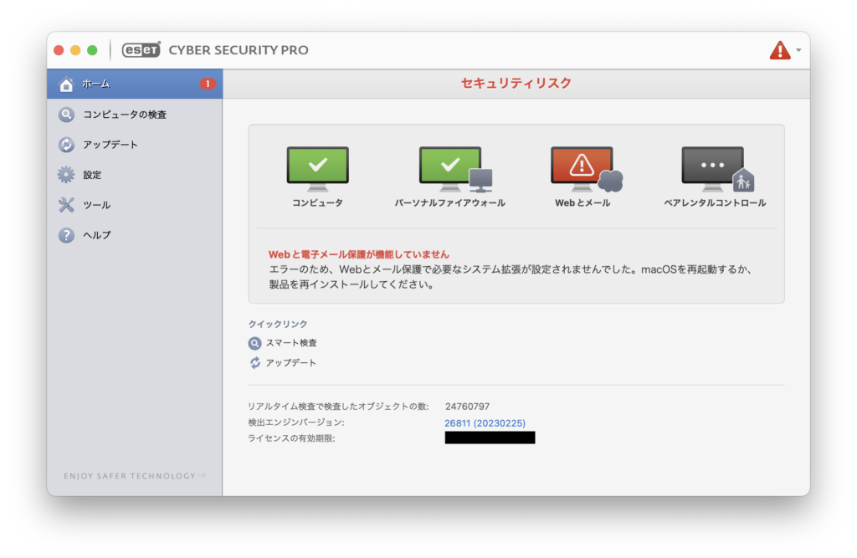857x558 pixels.
Task: Click the red notification badge on ホーム
Action: click(208, 84)
